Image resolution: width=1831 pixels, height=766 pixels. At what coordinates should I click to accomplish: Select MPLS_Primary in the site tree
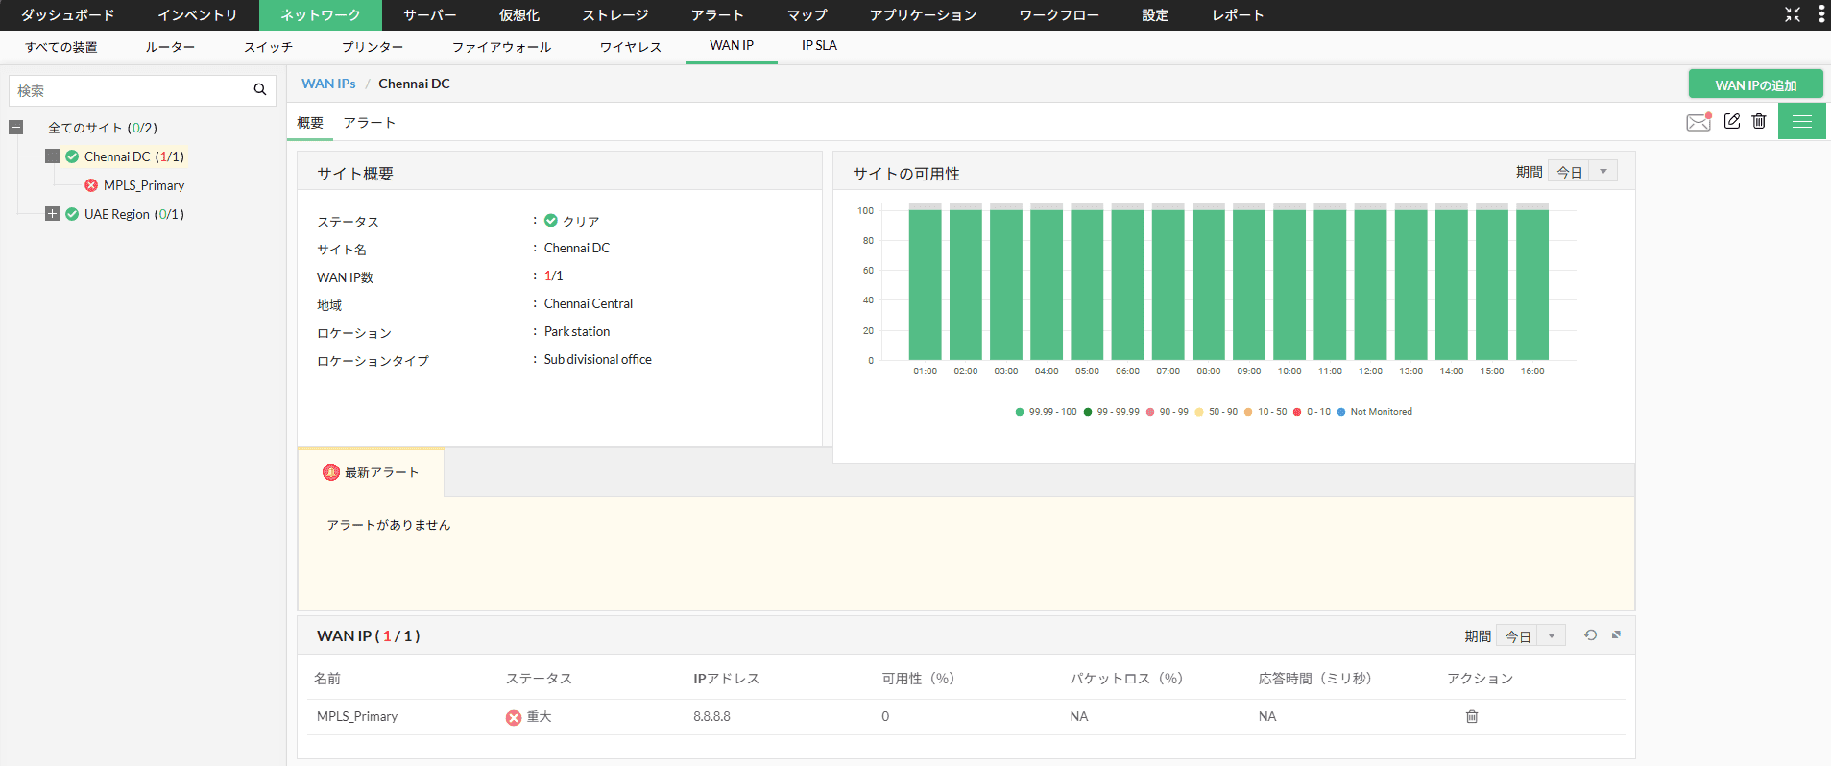coord(144,185)
